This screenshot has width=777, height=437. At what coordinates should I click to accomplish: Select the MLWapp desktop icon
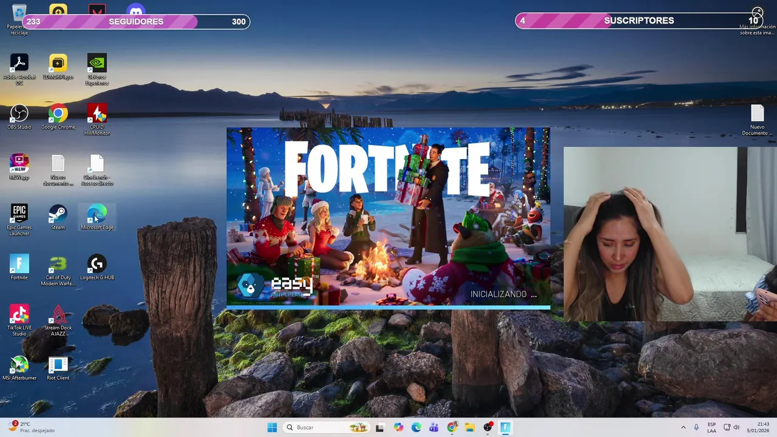(19, 168)
